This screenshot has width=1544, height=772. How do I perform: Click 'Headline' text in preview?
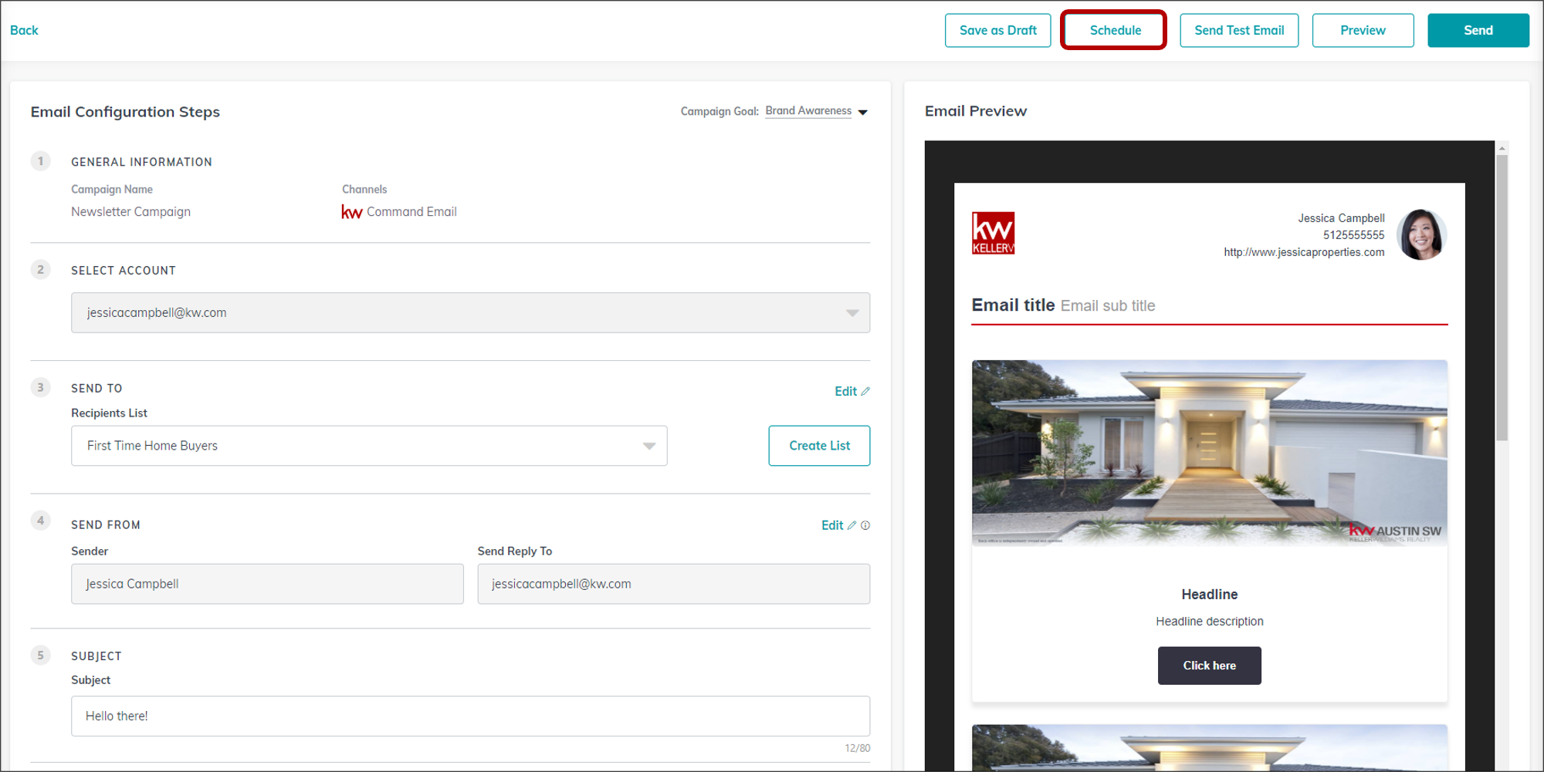click(x=1209, y=595)
